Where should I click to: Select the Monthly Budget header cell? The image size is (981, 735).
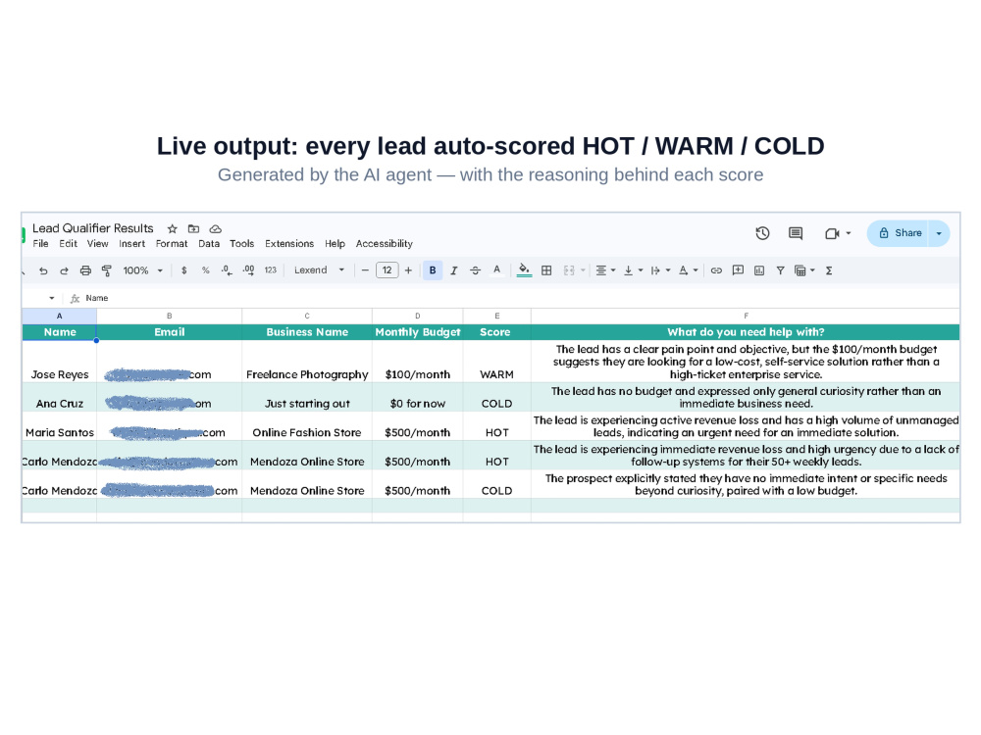[x=417, y=332]
